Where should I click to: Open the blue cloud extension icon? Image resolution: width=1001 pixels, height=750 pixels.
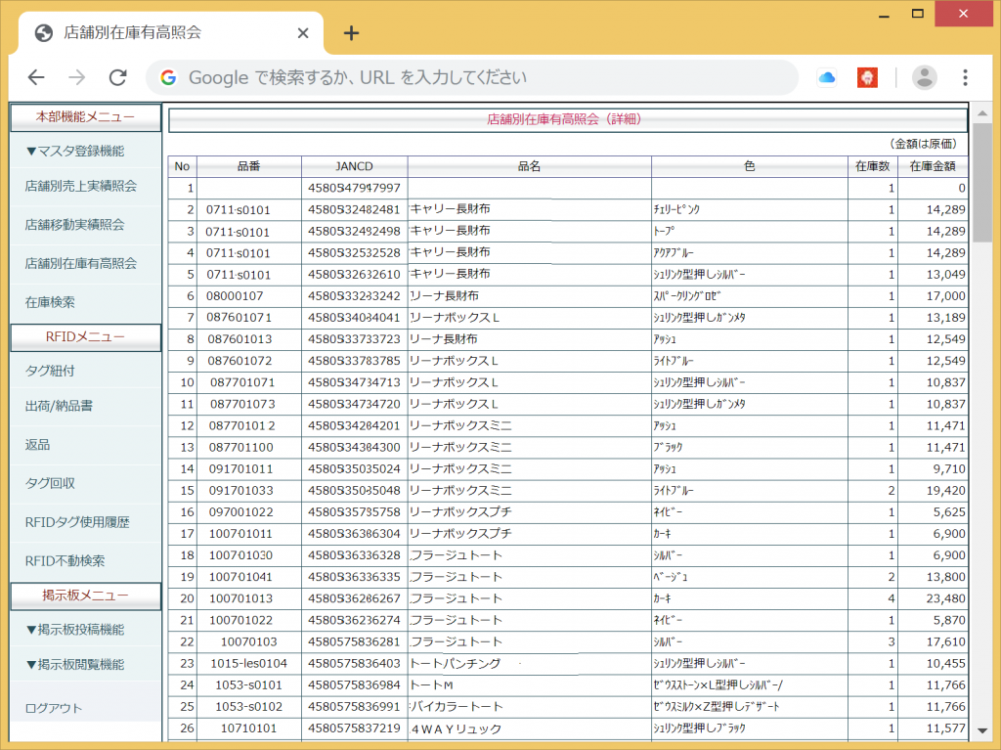[827, 77]
